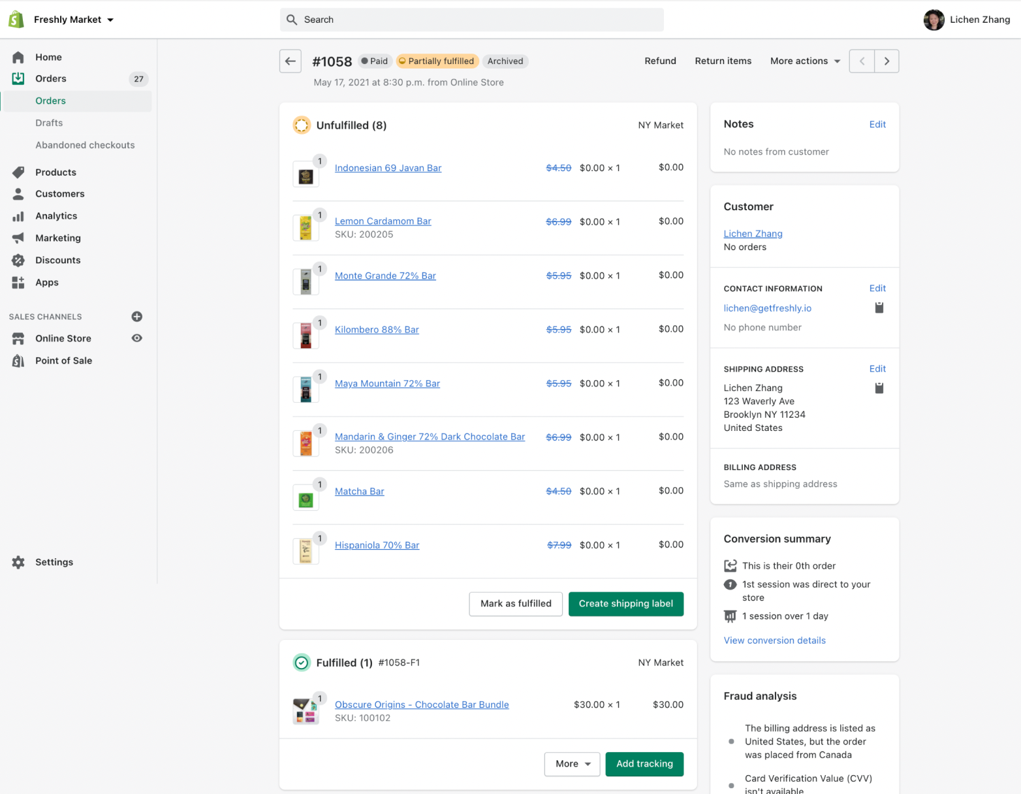Open the Kilombero 88% Bar link
Screen dimensions: 1021x794
377,330
